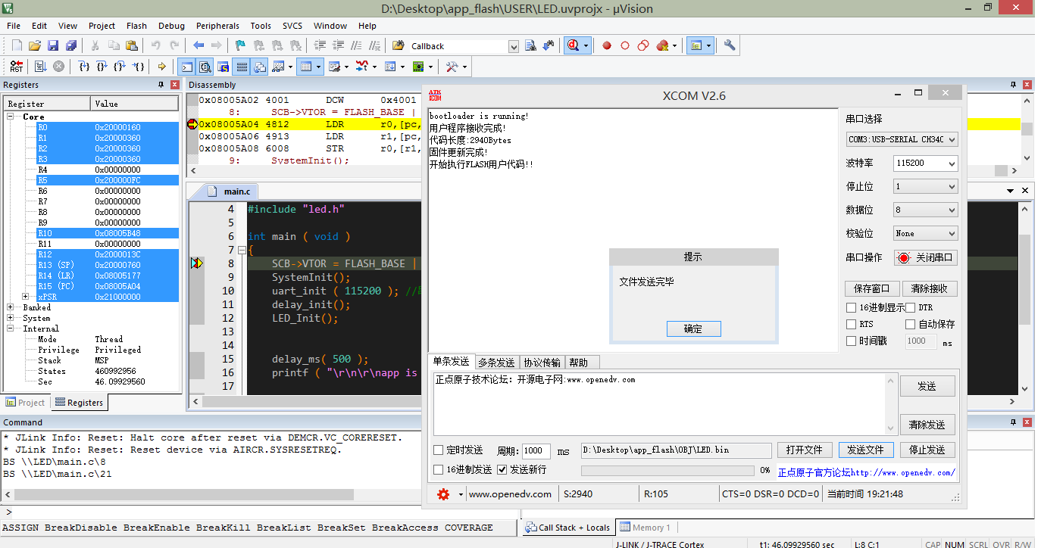Click the 关闭串口 button

(926, 257)
